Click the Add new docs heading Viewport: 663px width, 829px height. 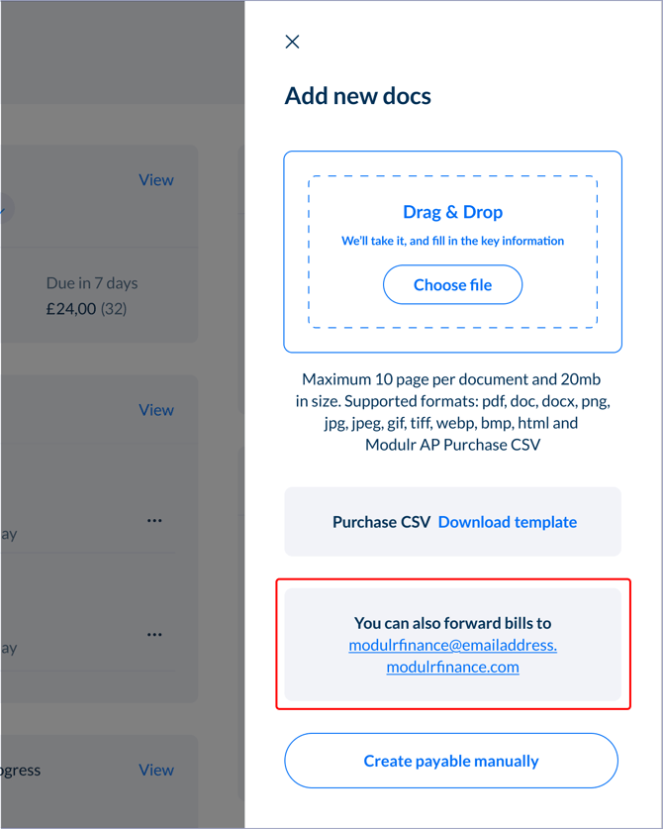tap(357, 95)
